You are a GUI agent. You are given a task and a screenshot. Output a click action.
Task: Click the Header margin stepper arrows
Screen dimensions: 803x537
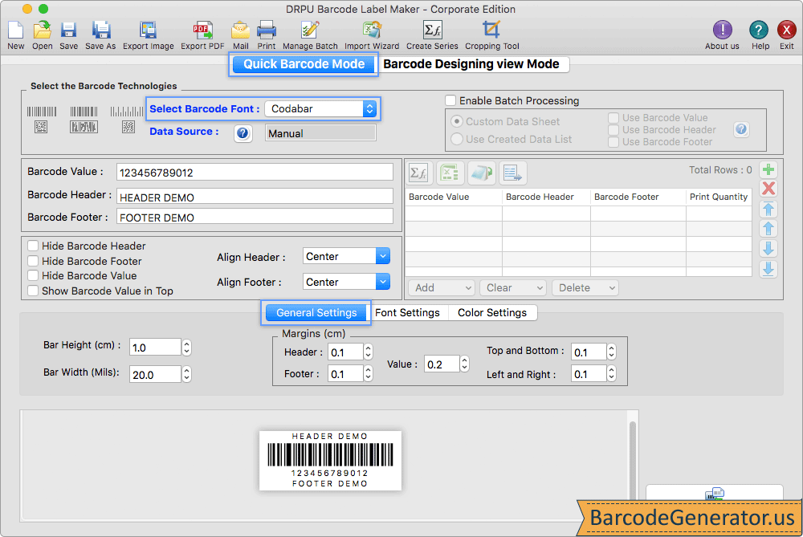[x=369, y=352]
